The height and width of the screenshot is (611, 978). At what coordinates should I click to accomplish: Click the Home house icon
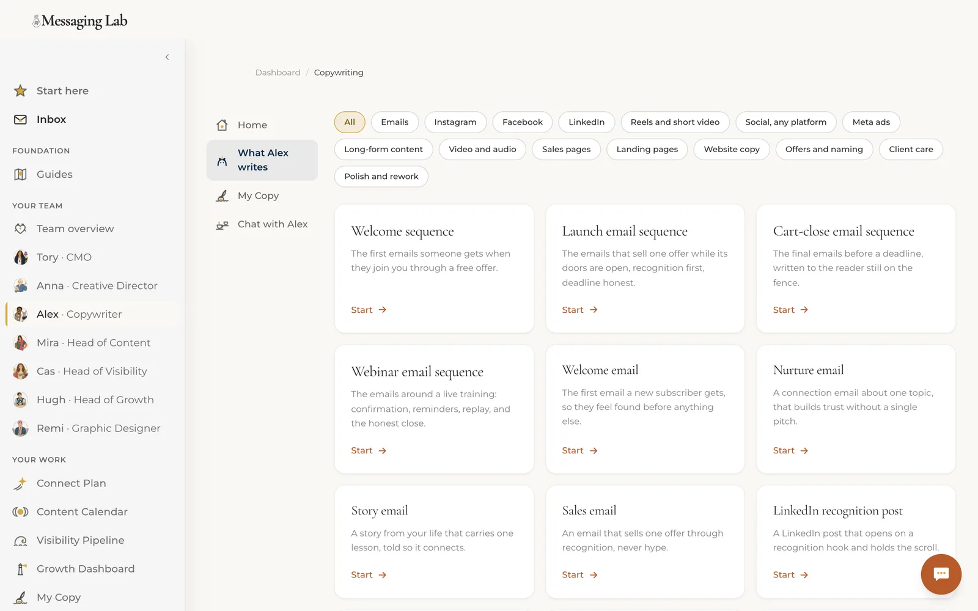click(222, 125)
